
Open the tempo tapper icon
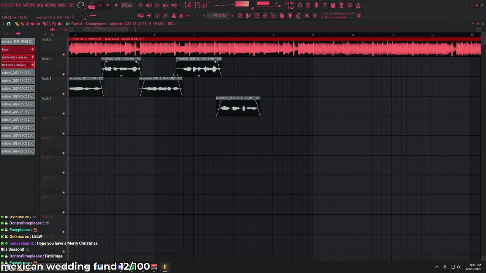[298, 16]
